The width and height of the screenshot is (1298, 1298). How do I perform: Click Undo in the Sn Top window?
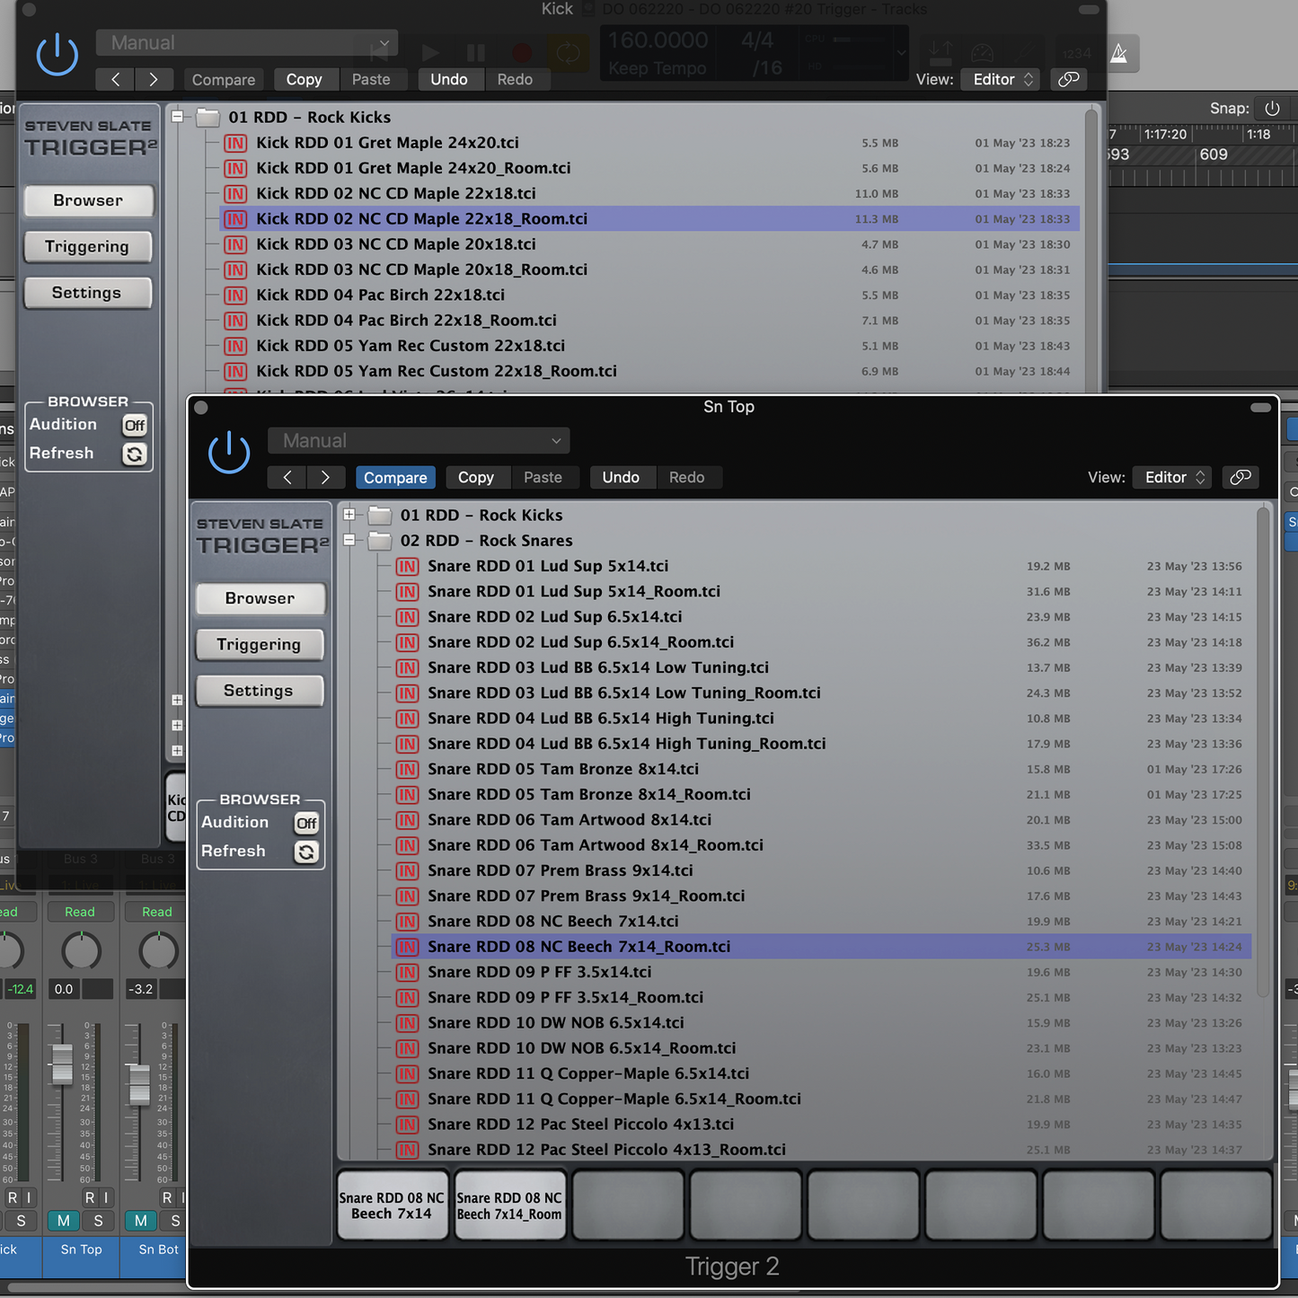pos(621,477)
